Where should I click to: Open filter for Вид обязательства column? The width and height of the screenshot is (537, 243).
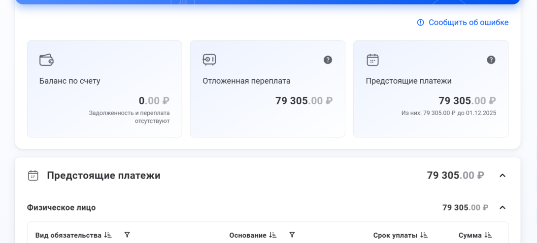coord(127,235)
